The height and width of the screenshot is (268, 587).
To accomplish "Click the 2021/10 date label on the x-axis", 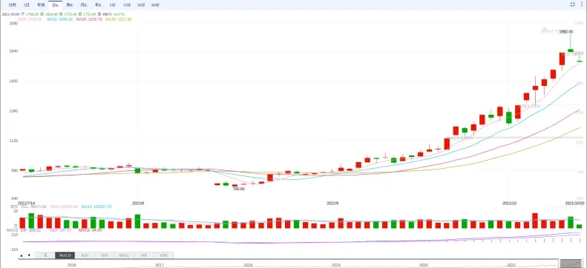I will coord(510,203).
